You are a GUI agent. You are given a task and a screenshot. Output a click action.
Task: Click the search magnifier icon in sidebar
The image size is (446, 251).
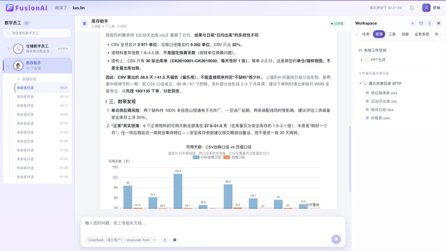coord(8,33)
